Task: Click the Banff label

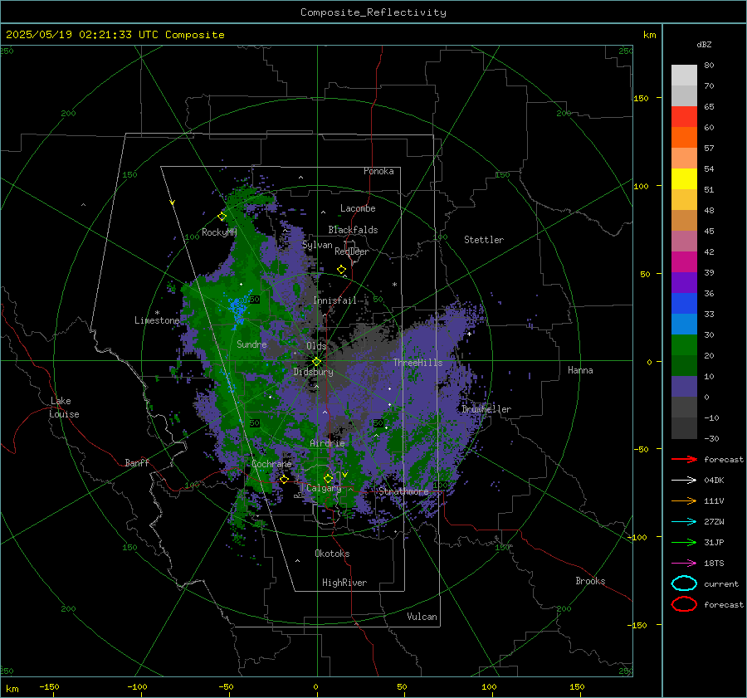Action: pos(137,463)
